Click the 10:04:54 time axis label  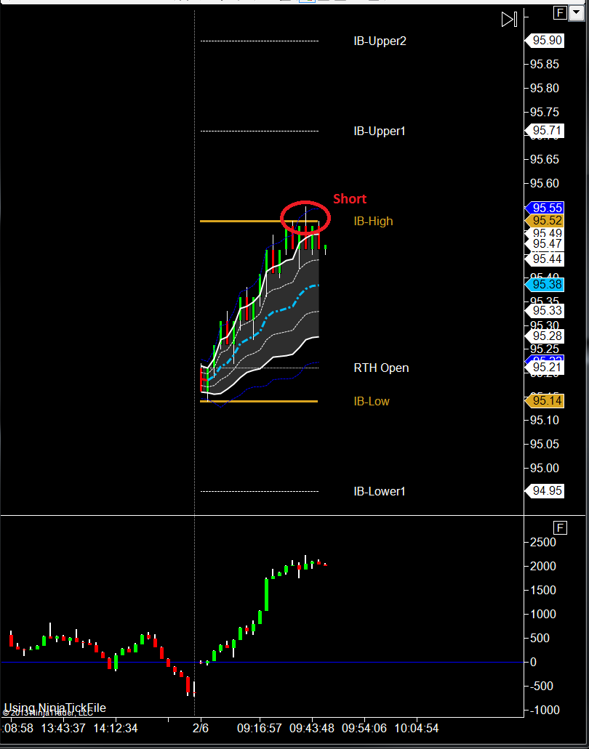(417, 729)
